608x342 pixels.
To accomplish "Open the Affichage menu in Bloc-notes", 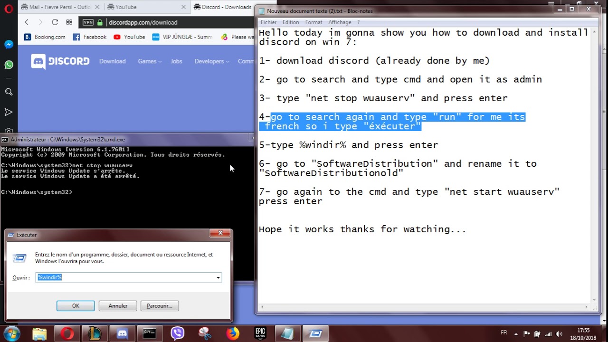I will (340, 22).
